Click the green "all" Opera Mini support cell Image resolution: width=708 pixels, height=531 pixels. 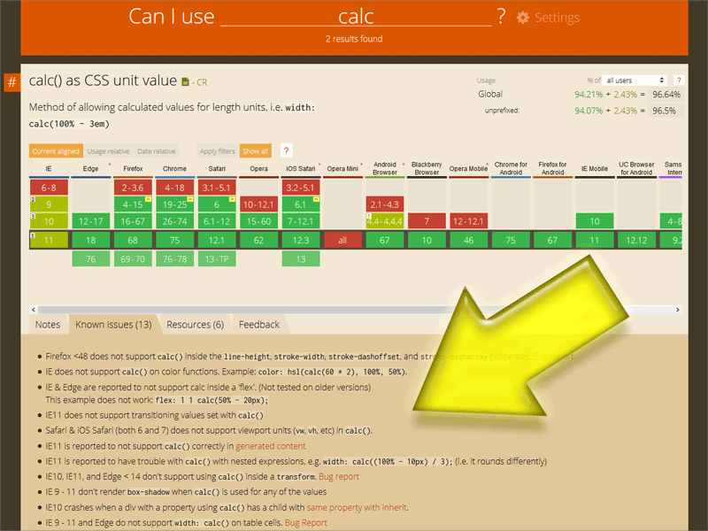click(x=343, y=240)
